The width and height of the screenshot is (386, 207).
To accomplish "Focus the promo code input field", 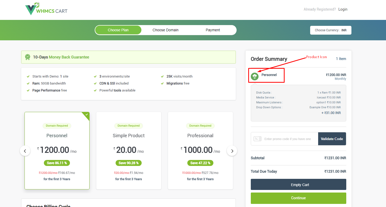I will coord(290,139).
